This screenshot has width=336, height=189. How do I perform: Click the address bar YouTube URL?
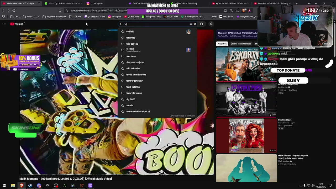pyautogui.click(x=99, y=10)
